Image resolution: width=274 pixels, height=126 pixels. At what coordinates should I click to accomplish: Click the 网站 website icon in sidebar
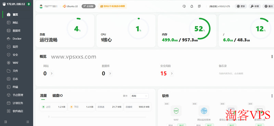tap(9, 23)
